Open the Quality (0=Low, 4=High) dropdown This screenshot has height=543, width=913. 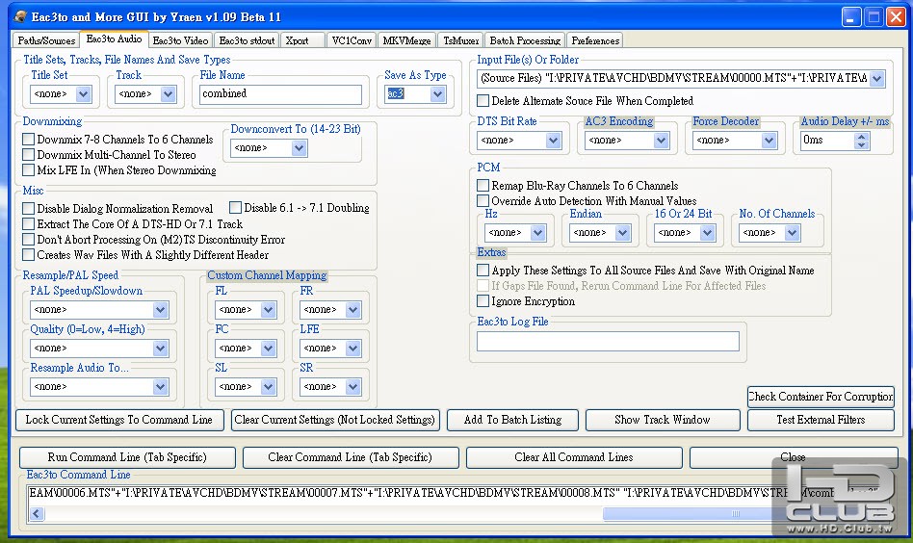(x=160, y=348)
